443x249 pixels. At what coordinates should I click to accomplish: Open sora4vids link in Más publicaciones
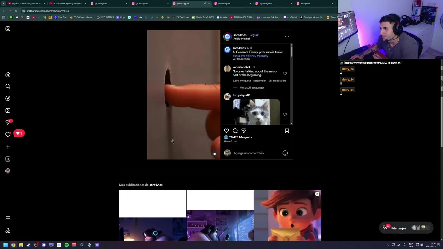tap(156, 185)
